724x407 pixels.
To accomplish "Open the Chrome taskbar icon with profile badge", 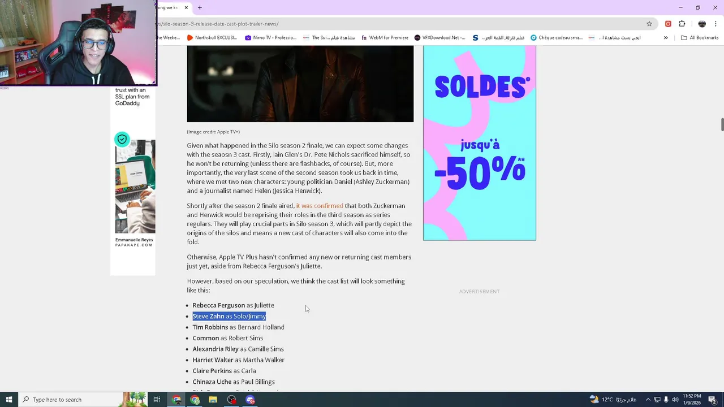I will click(x=176, y=400).
